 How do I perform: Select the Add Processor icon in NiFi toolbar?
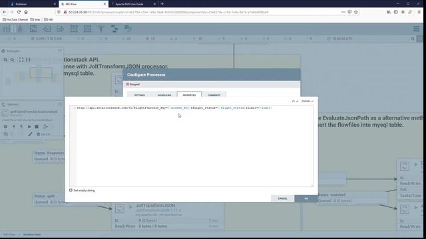(x=33, y=29)
